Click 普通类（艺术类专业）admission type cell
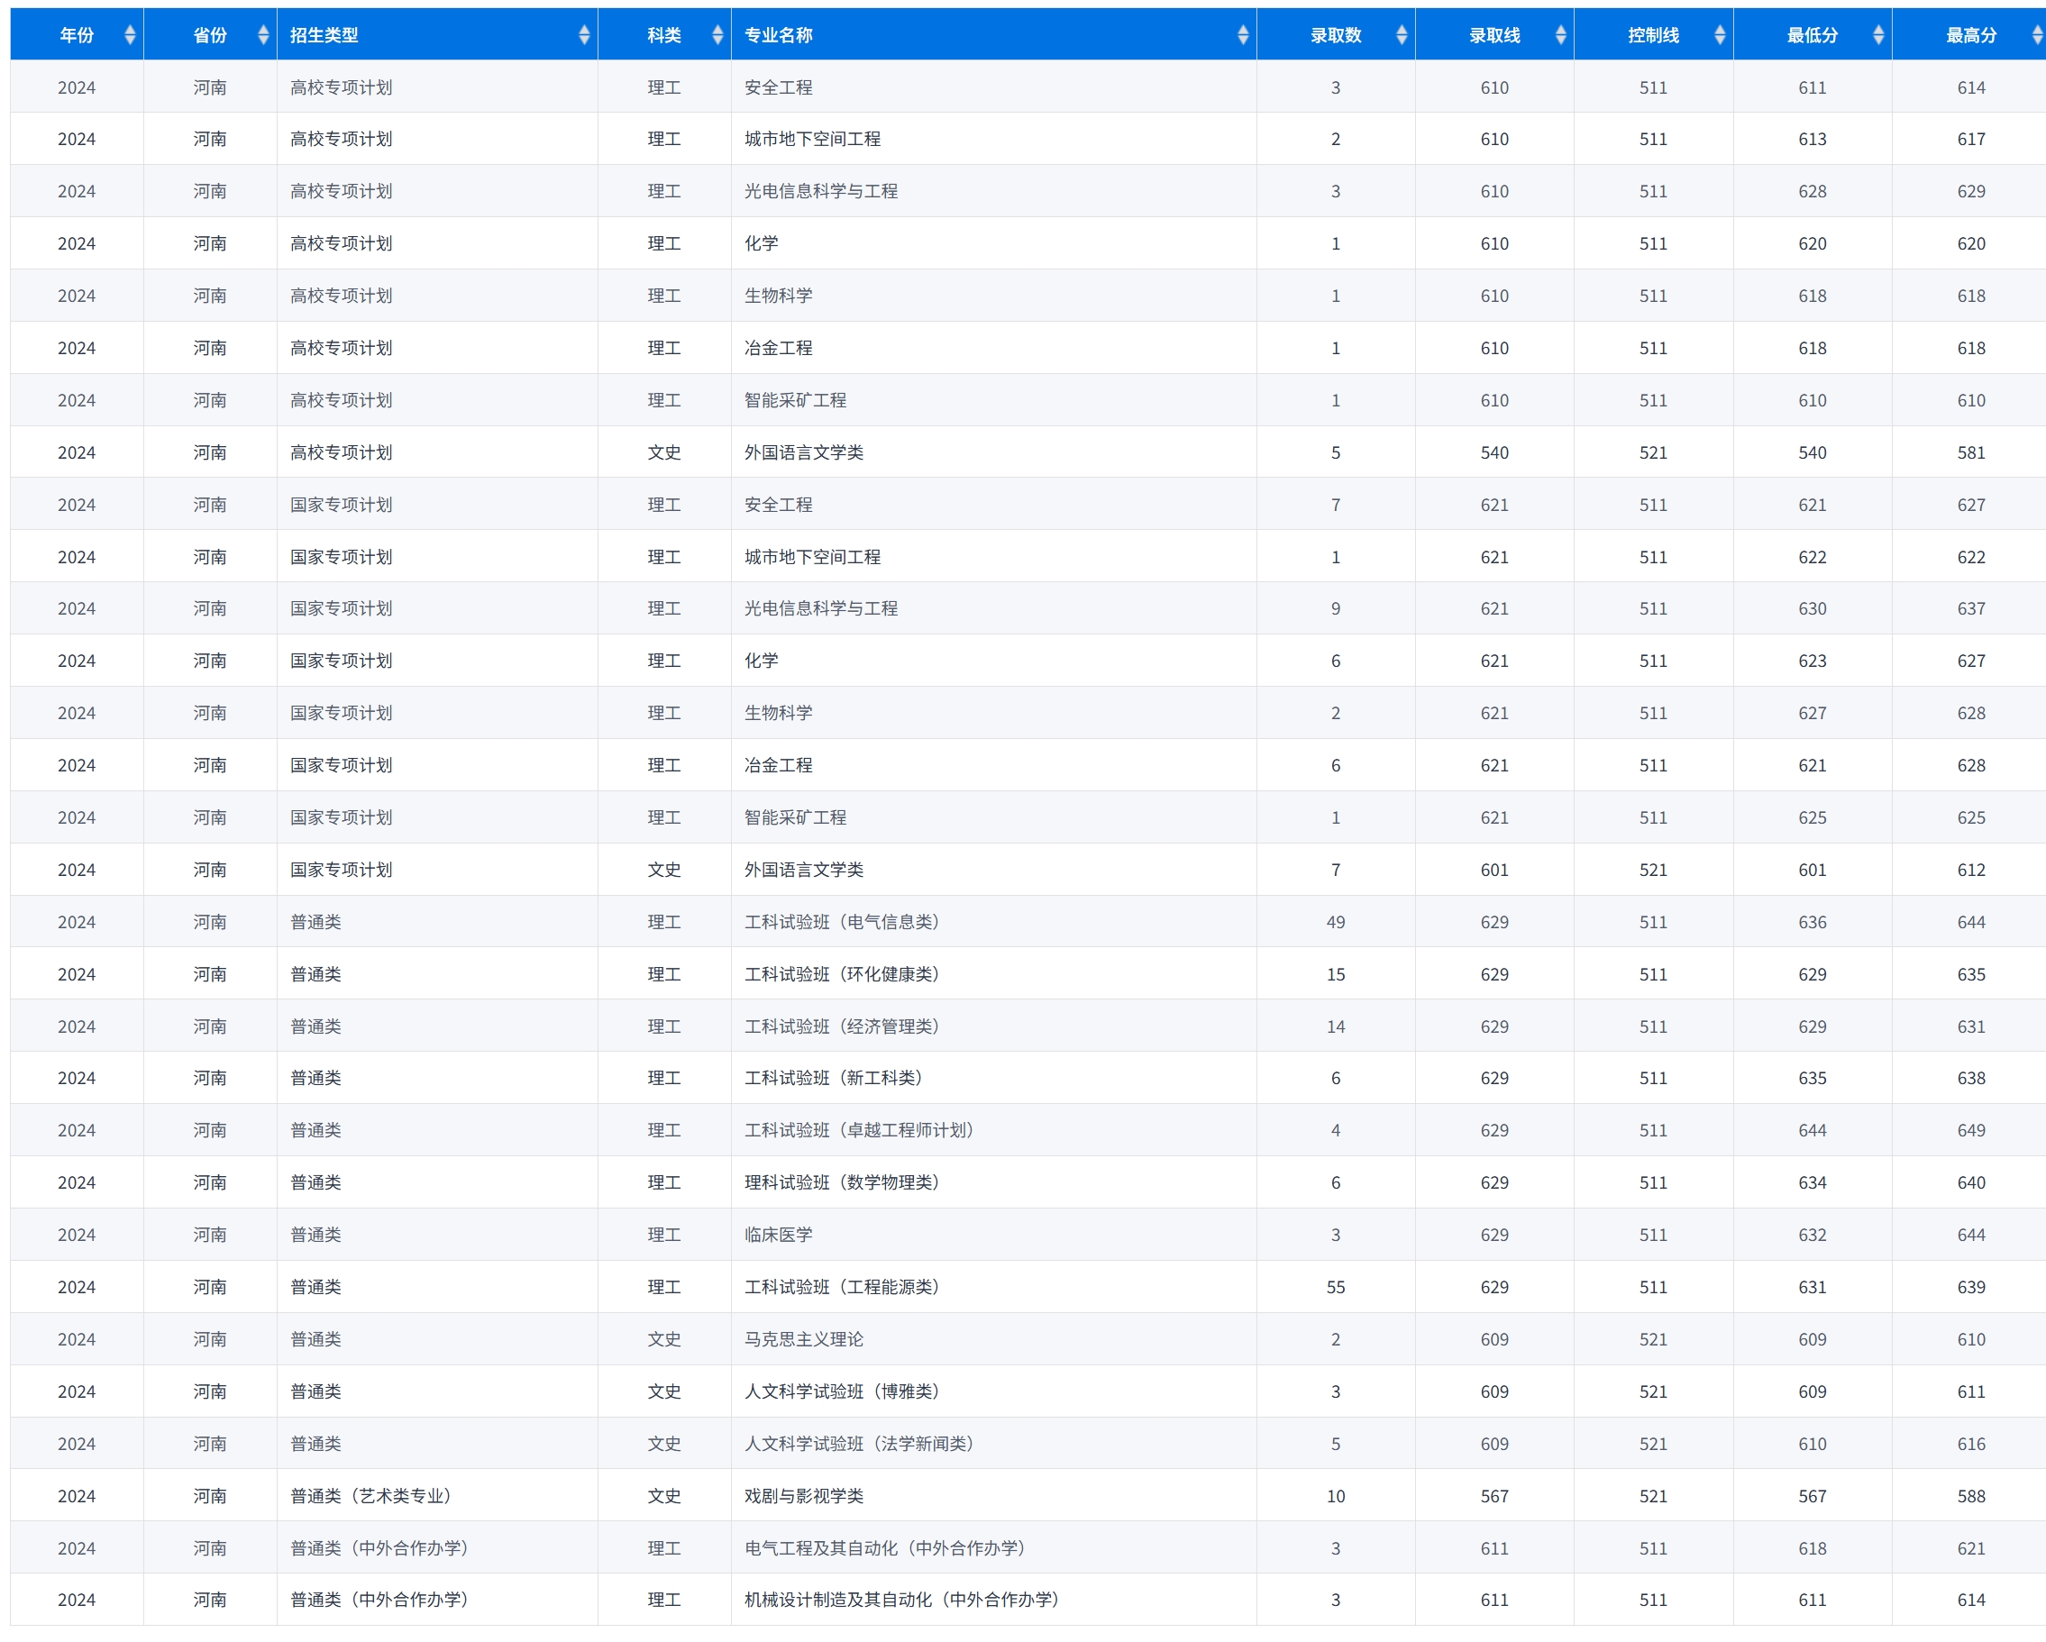The height and width of the screenshot is (1642, 2046). point(371,1496)
